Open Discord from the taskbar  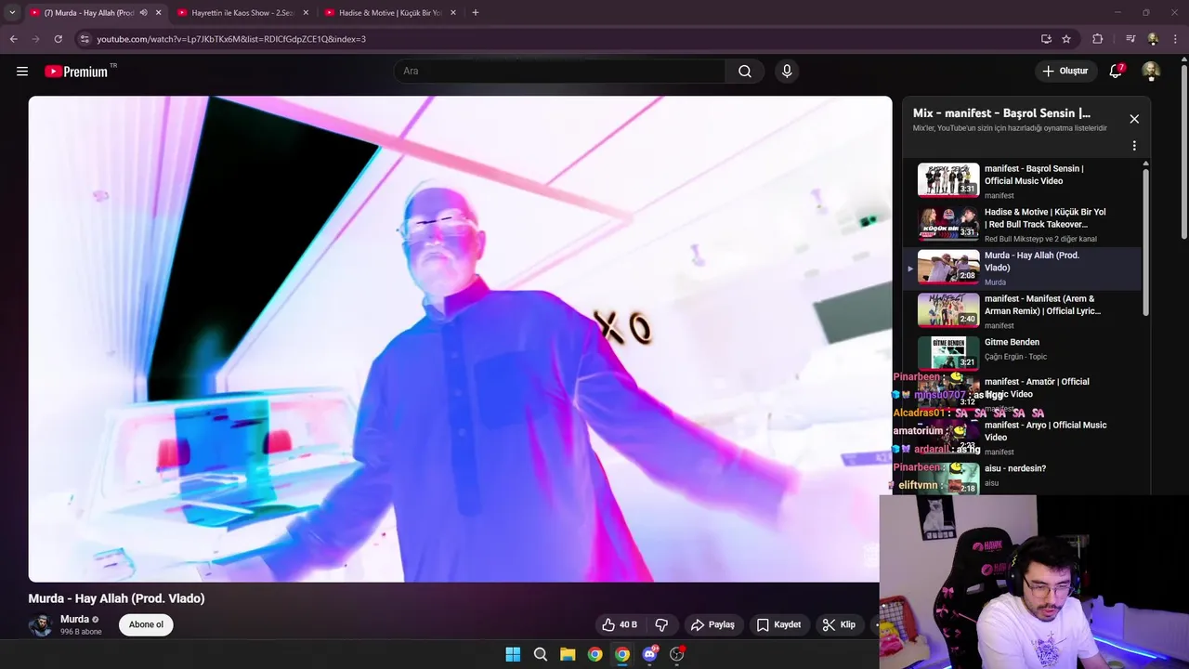[650, 654]
